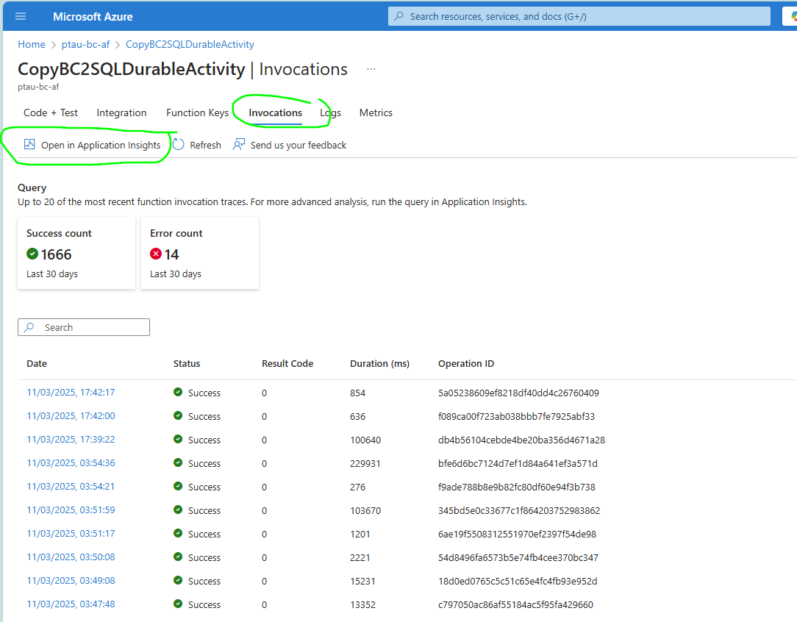Open invocation dated 11/03/2025, 03:54:21

click(71, 486)
